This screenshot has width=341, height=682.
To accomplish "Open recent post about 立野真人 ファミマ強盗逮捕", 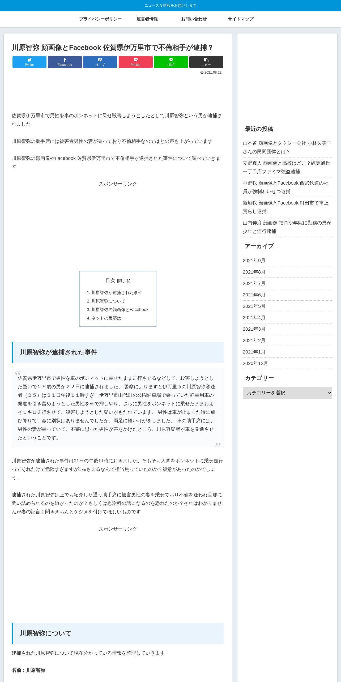I will (287, 167).
